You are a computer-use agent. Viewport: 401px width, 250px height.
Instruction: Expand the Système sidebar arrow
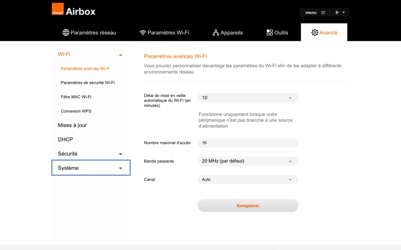tap(120, 169)
